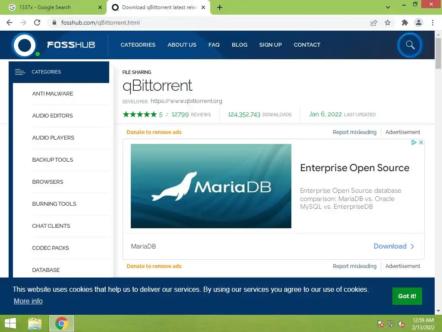Screen dimensions: 442x332
Task: Select AUDIO PLAYERS category
Action: [x=53, y=138]
